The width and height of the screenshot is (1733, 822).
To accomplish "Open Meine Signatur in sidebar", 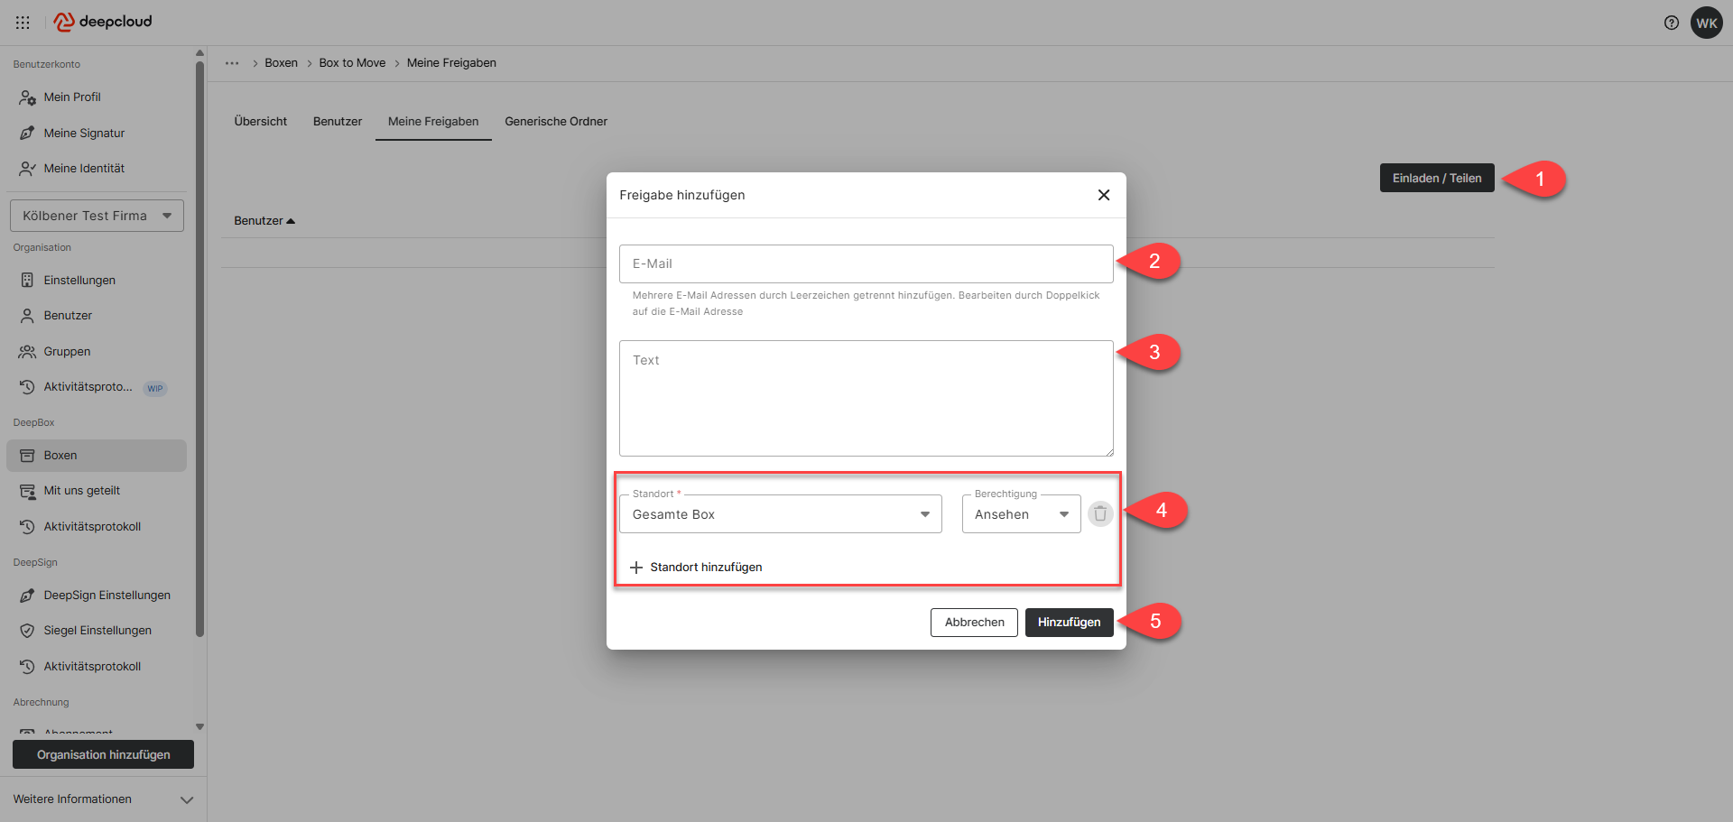I will (x=84, y=134).
